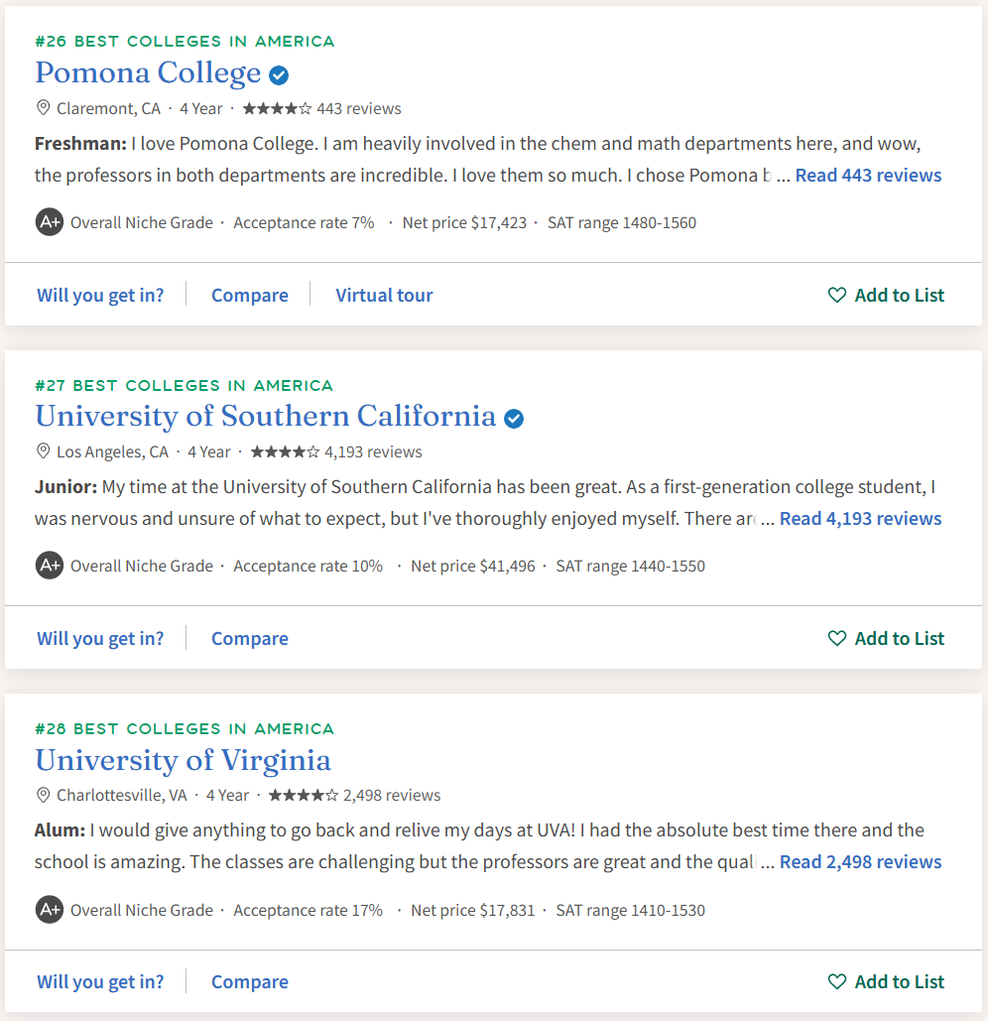Toggle the Add to List heart for University of Virginia
The width and height of the screenshot is (988, 1021).
tap(837, 981)
